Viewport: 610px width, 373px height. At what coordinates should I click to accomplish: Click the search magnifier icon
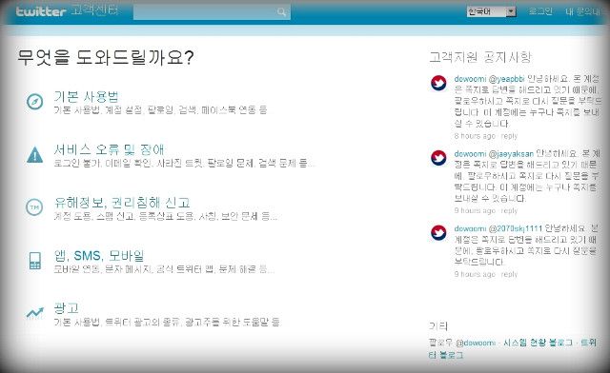[282, 12]
